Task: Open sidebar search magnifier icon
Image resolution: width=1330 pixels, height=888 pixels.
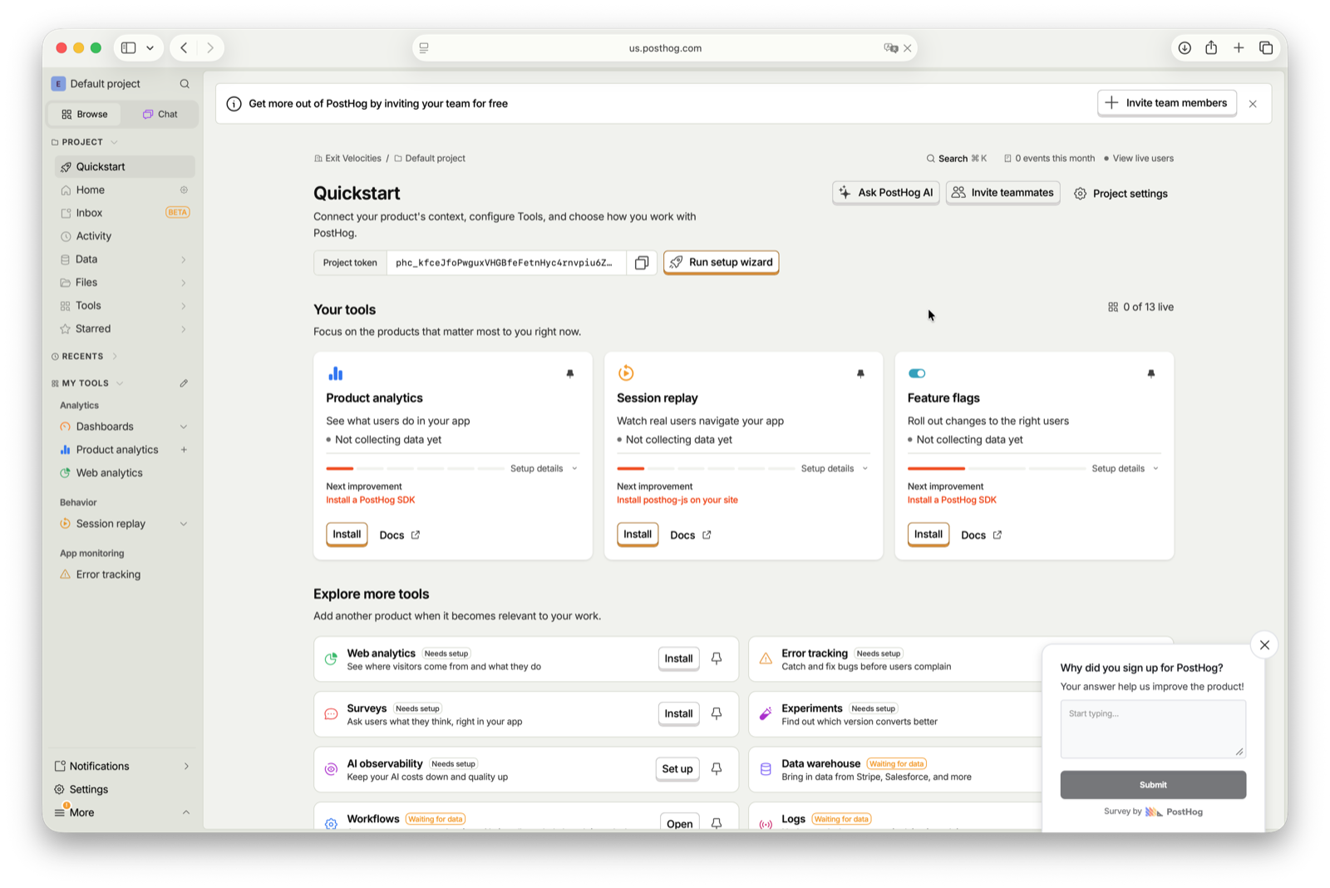Action: click(185, 84)
